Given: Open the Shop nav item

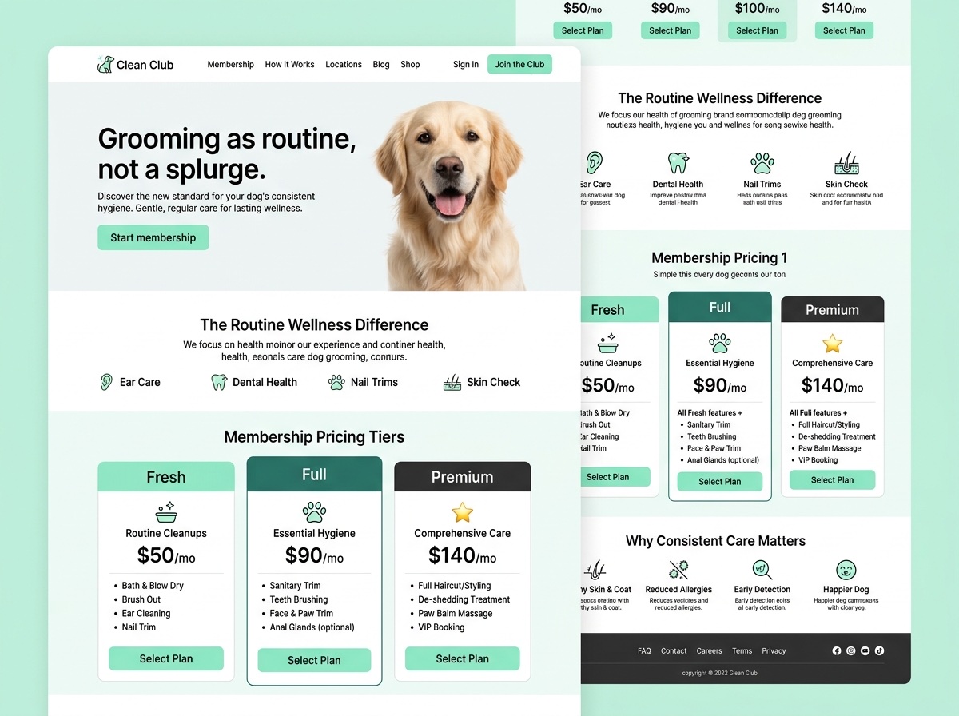Looking at the screenshot, I should (x=410, y=65).
